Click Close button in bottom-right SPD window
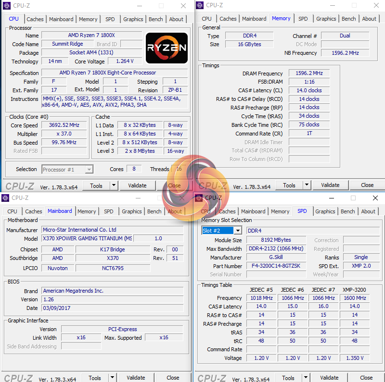Screen dimensions: 385x382 coord(366,378)
